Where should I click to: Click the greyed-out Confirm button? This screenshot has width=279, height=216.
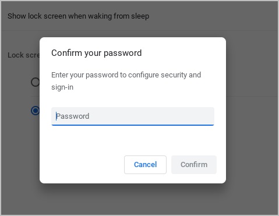pos(194,165)
